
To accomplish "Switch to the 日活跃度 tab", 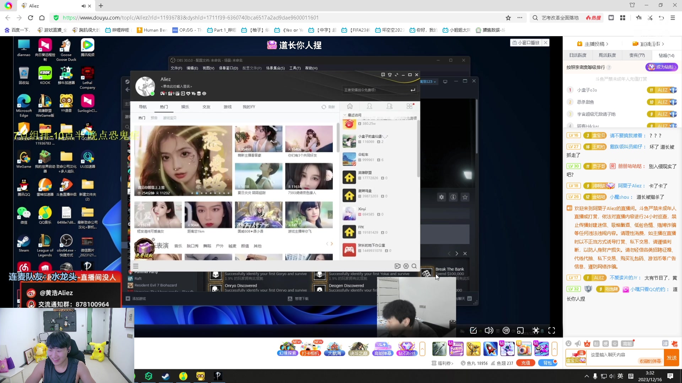I will tap(578, 55).
